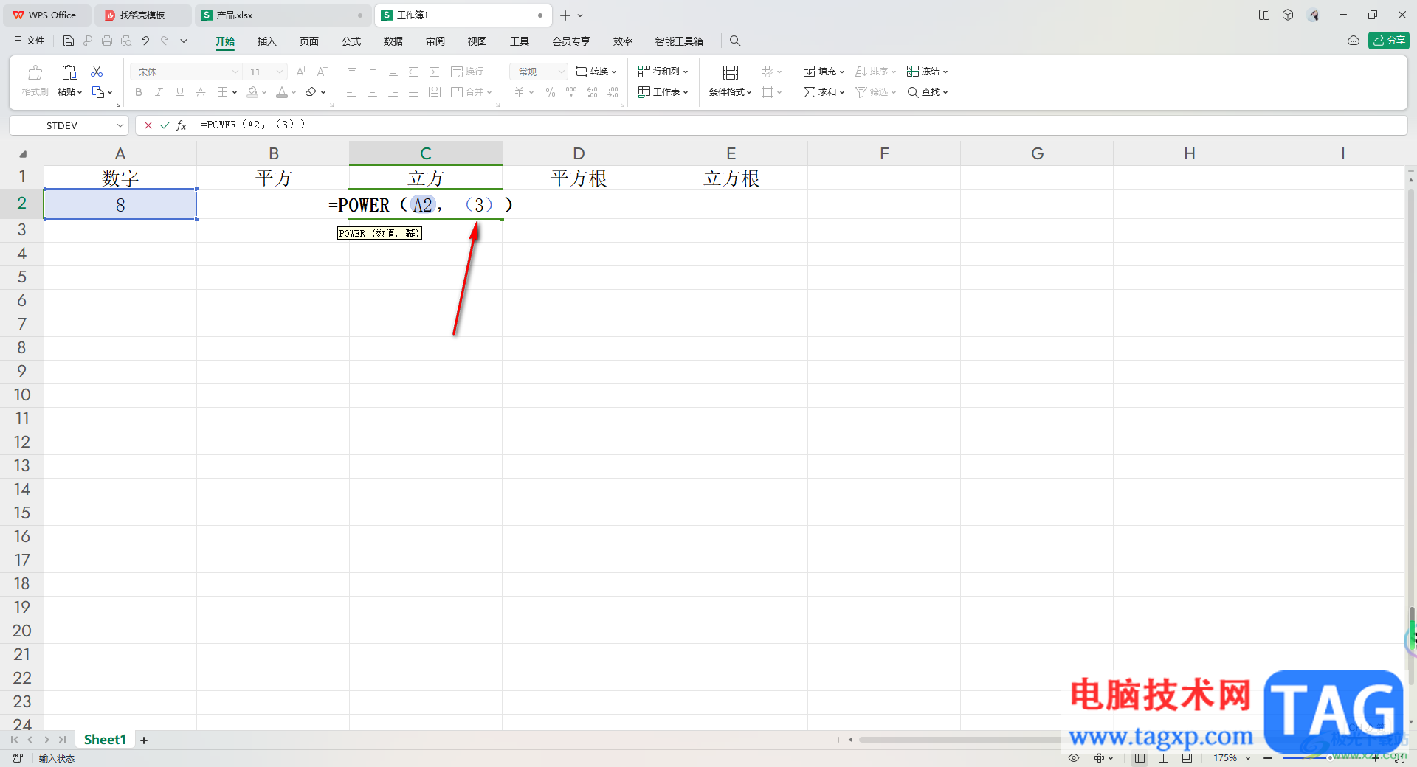Click the Strikethrough icon
Screen dimensions: 1417x767
(201, 92)
